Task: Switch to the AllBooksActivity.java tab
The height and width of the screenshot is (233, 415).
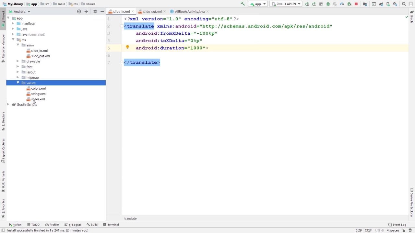Action: point(189,12)
